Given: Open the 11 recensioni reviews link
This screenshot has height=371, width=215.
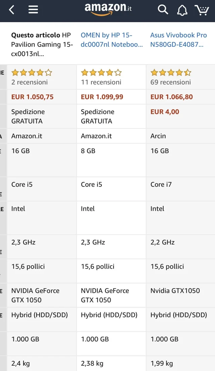Looking at the screenshot, I should (101, 82).
